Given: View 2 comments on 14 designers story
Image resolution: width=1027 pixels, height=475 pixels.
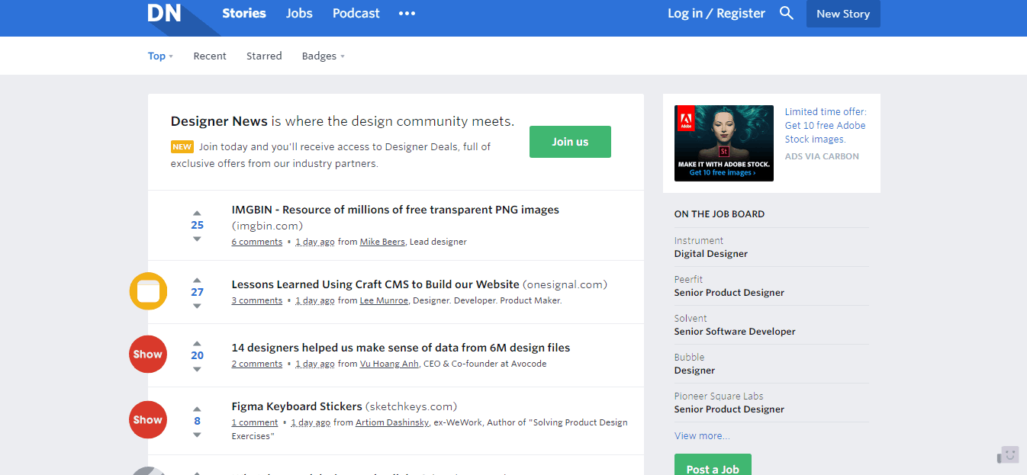Looking at the screenshot, I should pos(257,364).
